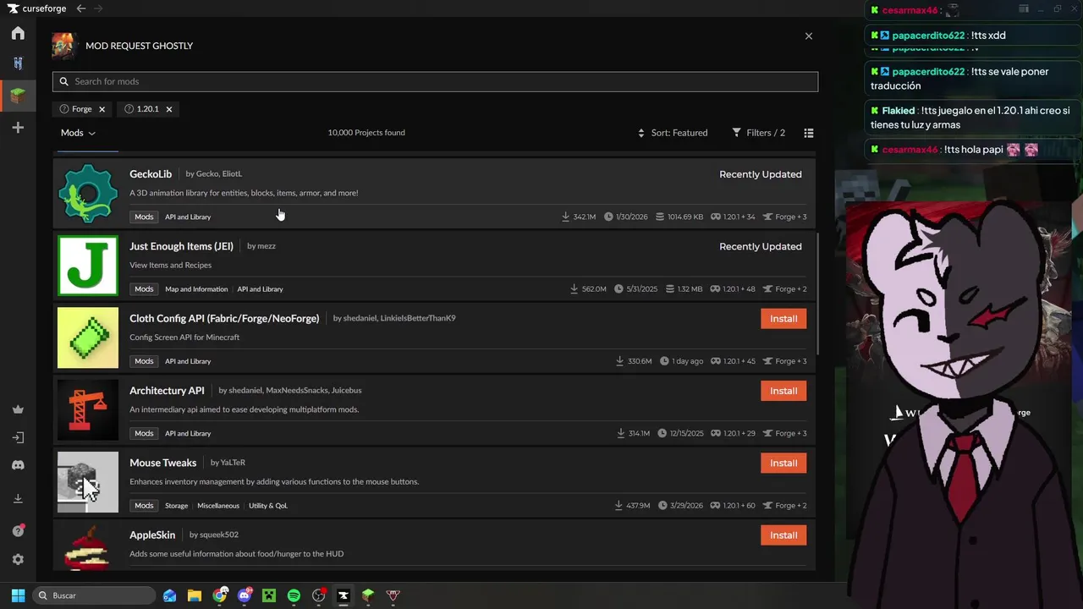Screen dimensions: 1083x609
Task: Open the Sort: Featured dropdown
Action: point(673,133)
